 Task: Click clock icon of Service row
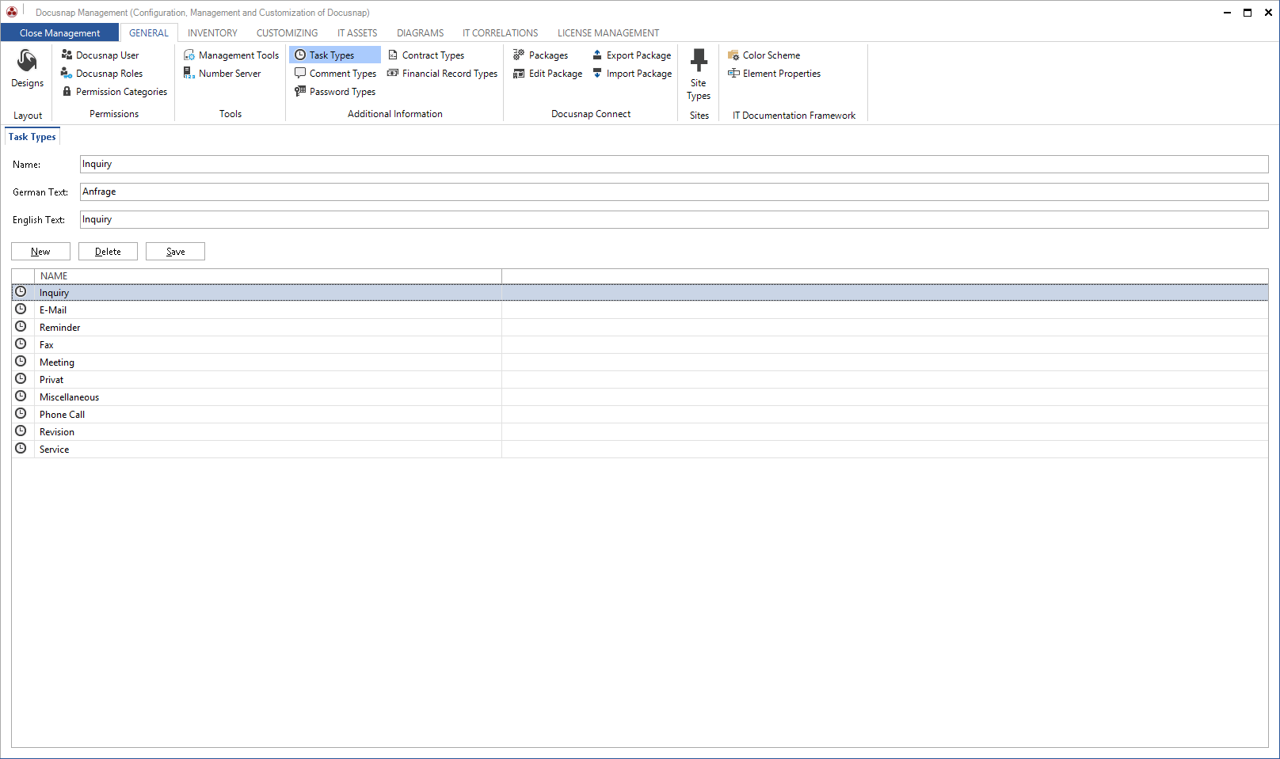point(21,449)
